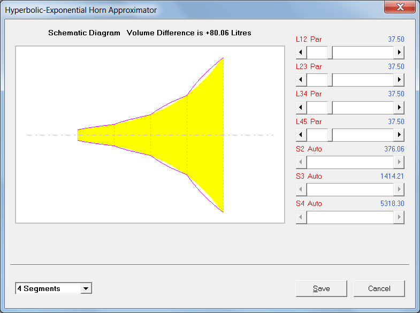Toggle the S4 Auto label

click(309, 203)
